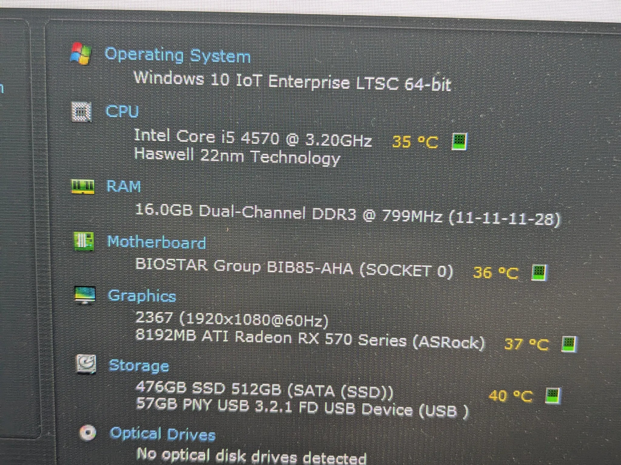This screenshot has height=465, width=621.
Task: Click the storage temperature icon beside 40 °C
Action: [553, 396]
